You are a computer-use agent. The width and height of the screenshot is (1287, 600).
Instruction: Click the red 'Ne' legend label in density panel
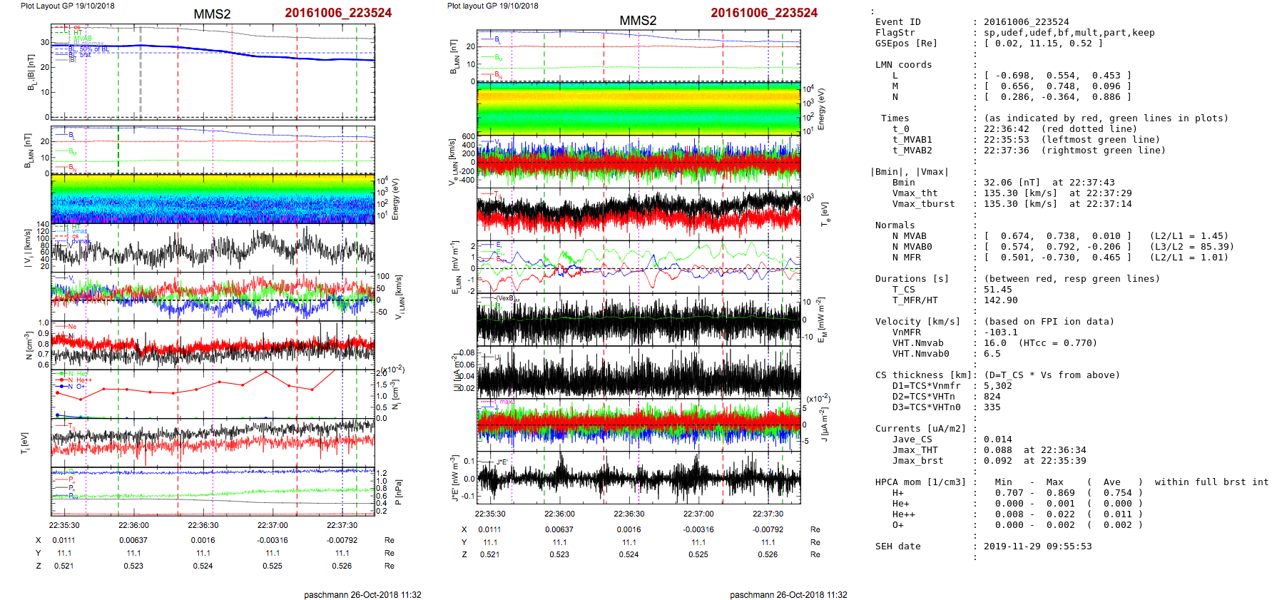[72, 327]
